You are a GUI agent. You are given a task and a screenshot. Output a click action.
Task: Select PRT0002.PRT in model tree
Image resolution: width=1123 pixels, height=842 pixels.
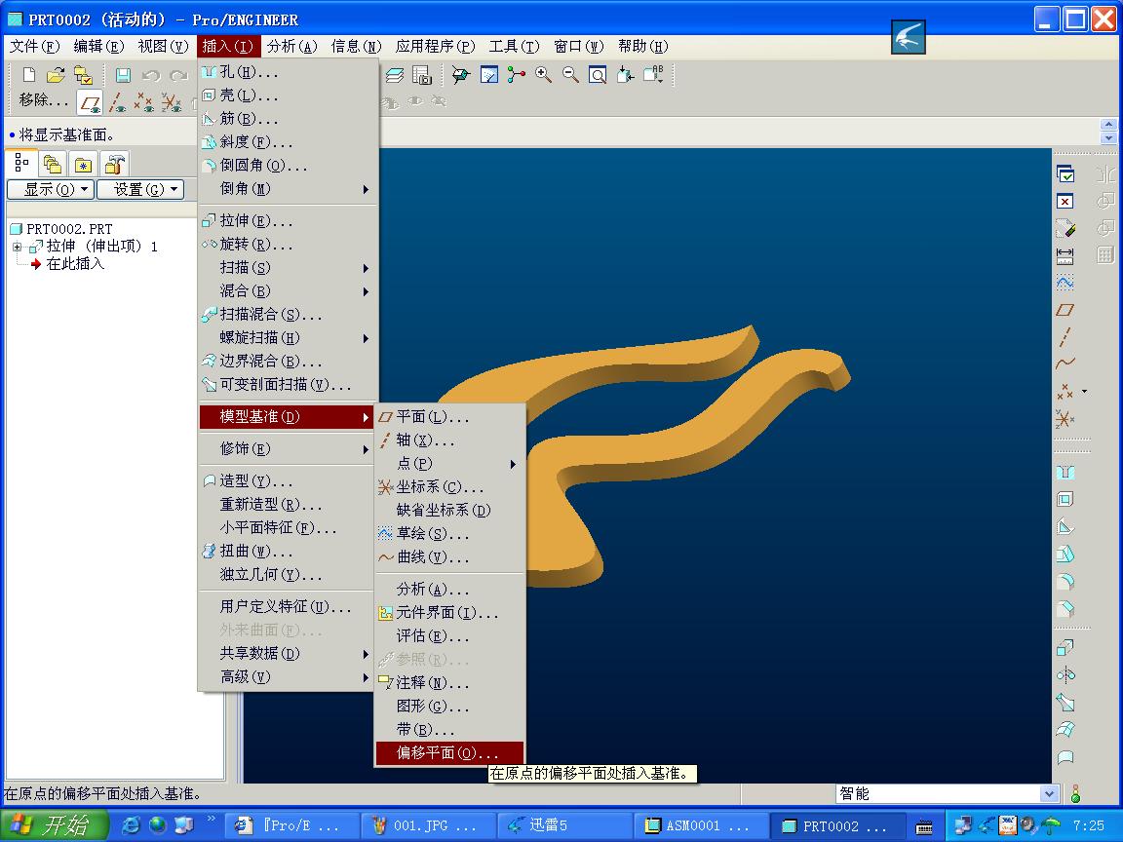tap(61, 229)
